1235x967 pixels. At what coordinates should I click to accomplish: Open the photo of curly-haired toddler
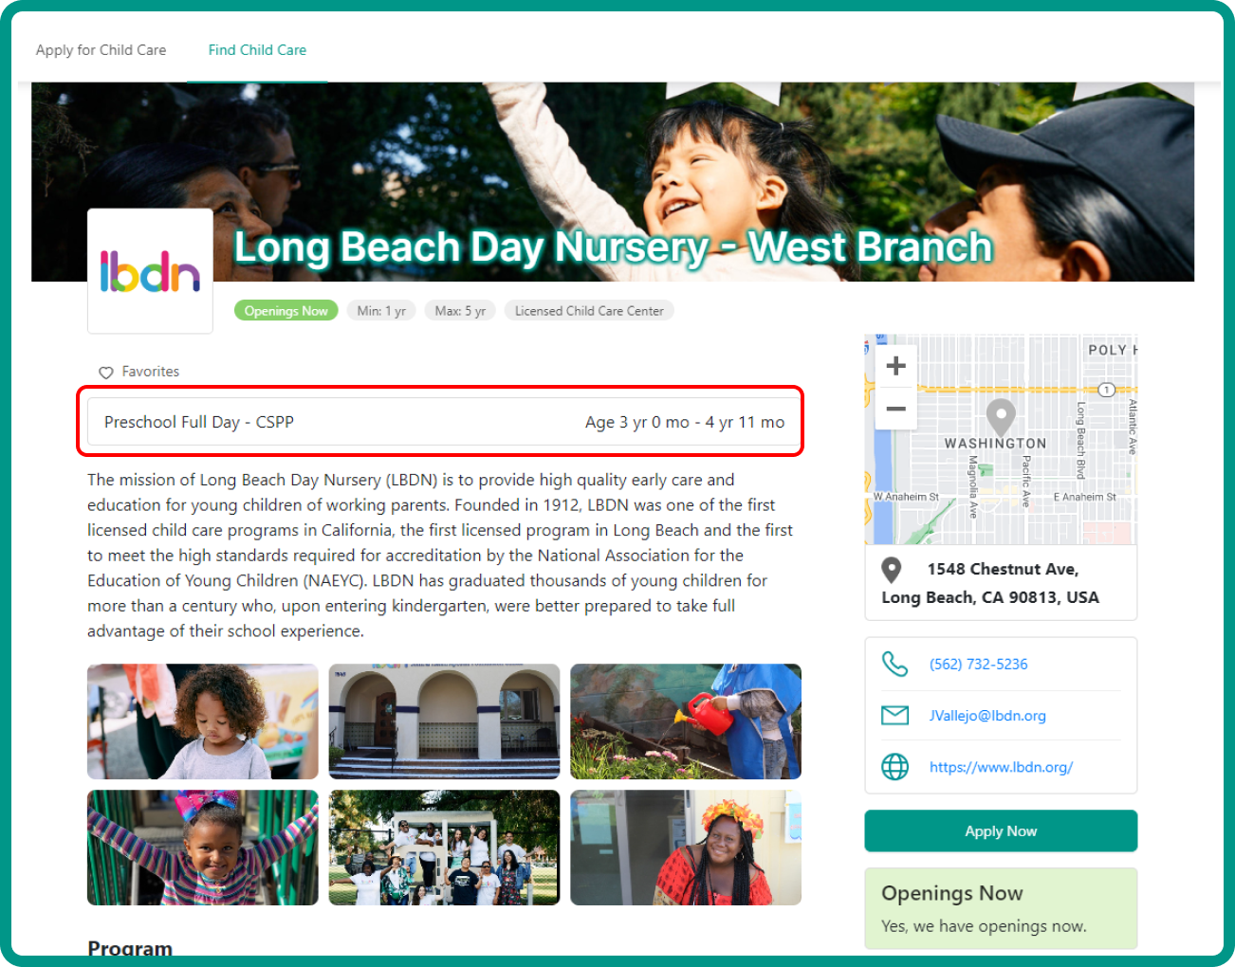[203, 721]
